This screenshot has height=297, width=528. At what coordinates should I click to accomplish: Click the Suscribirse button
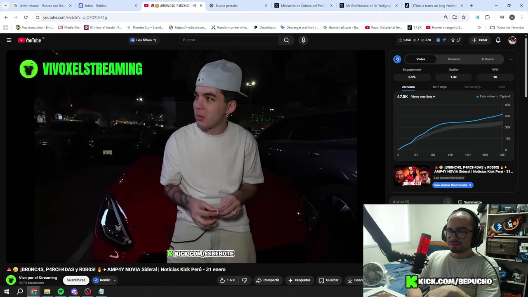76,280
